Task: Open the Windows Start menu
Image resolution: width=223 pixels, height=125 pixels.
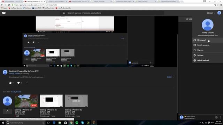Action: pos(2,123)
